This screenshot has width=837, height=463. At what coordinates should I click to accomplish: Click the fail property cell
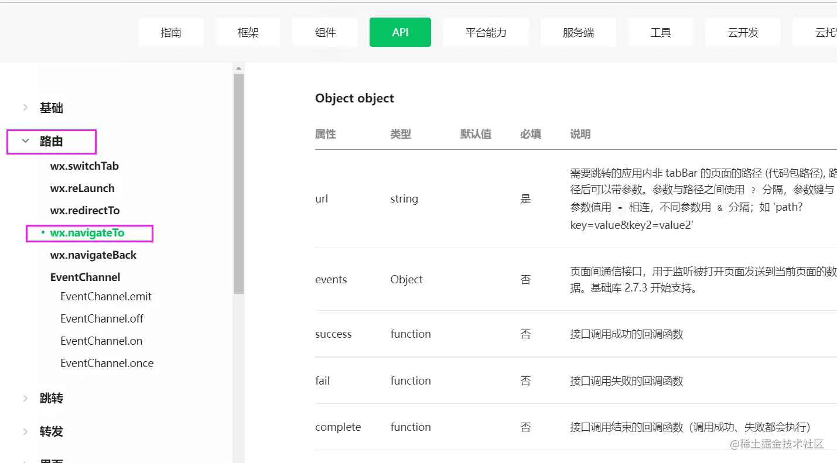click(x=322, y=381)
